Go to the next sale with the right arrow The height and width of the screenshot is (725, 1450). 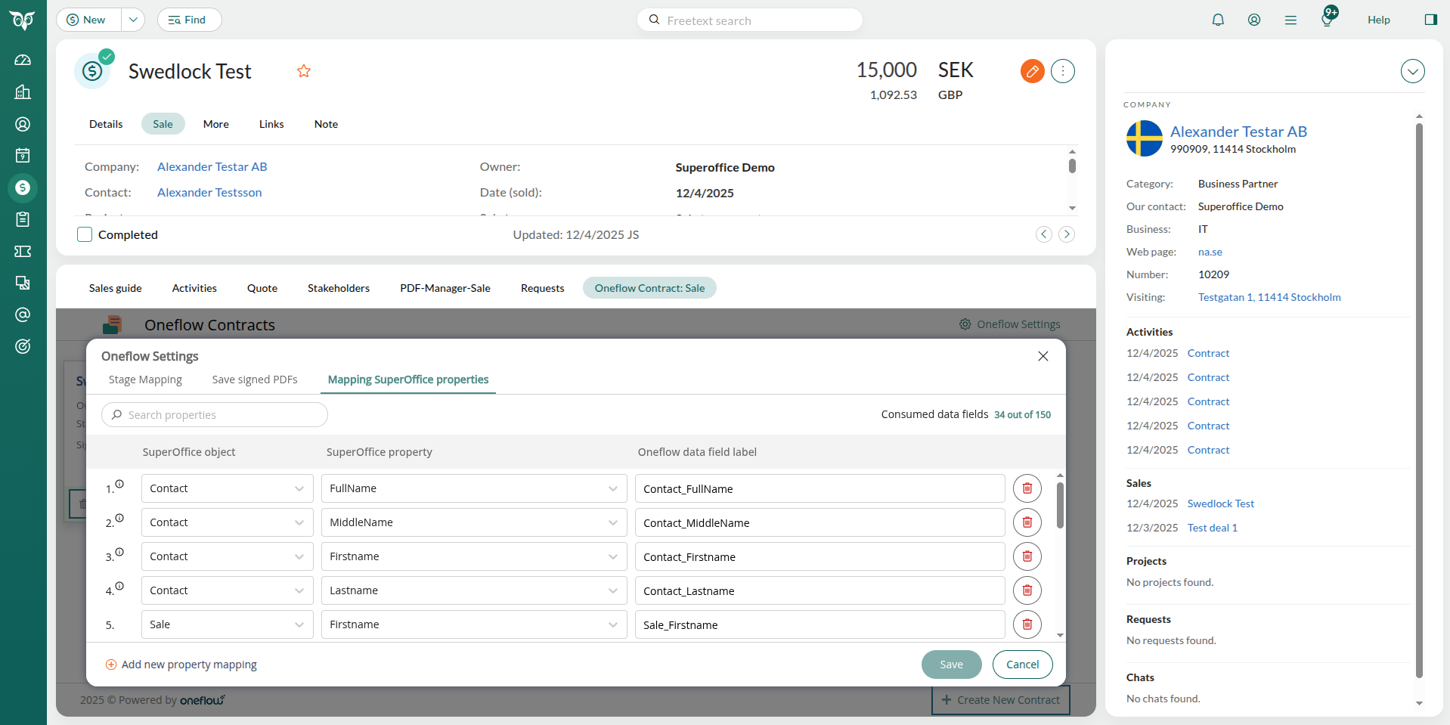(1067, 234)
